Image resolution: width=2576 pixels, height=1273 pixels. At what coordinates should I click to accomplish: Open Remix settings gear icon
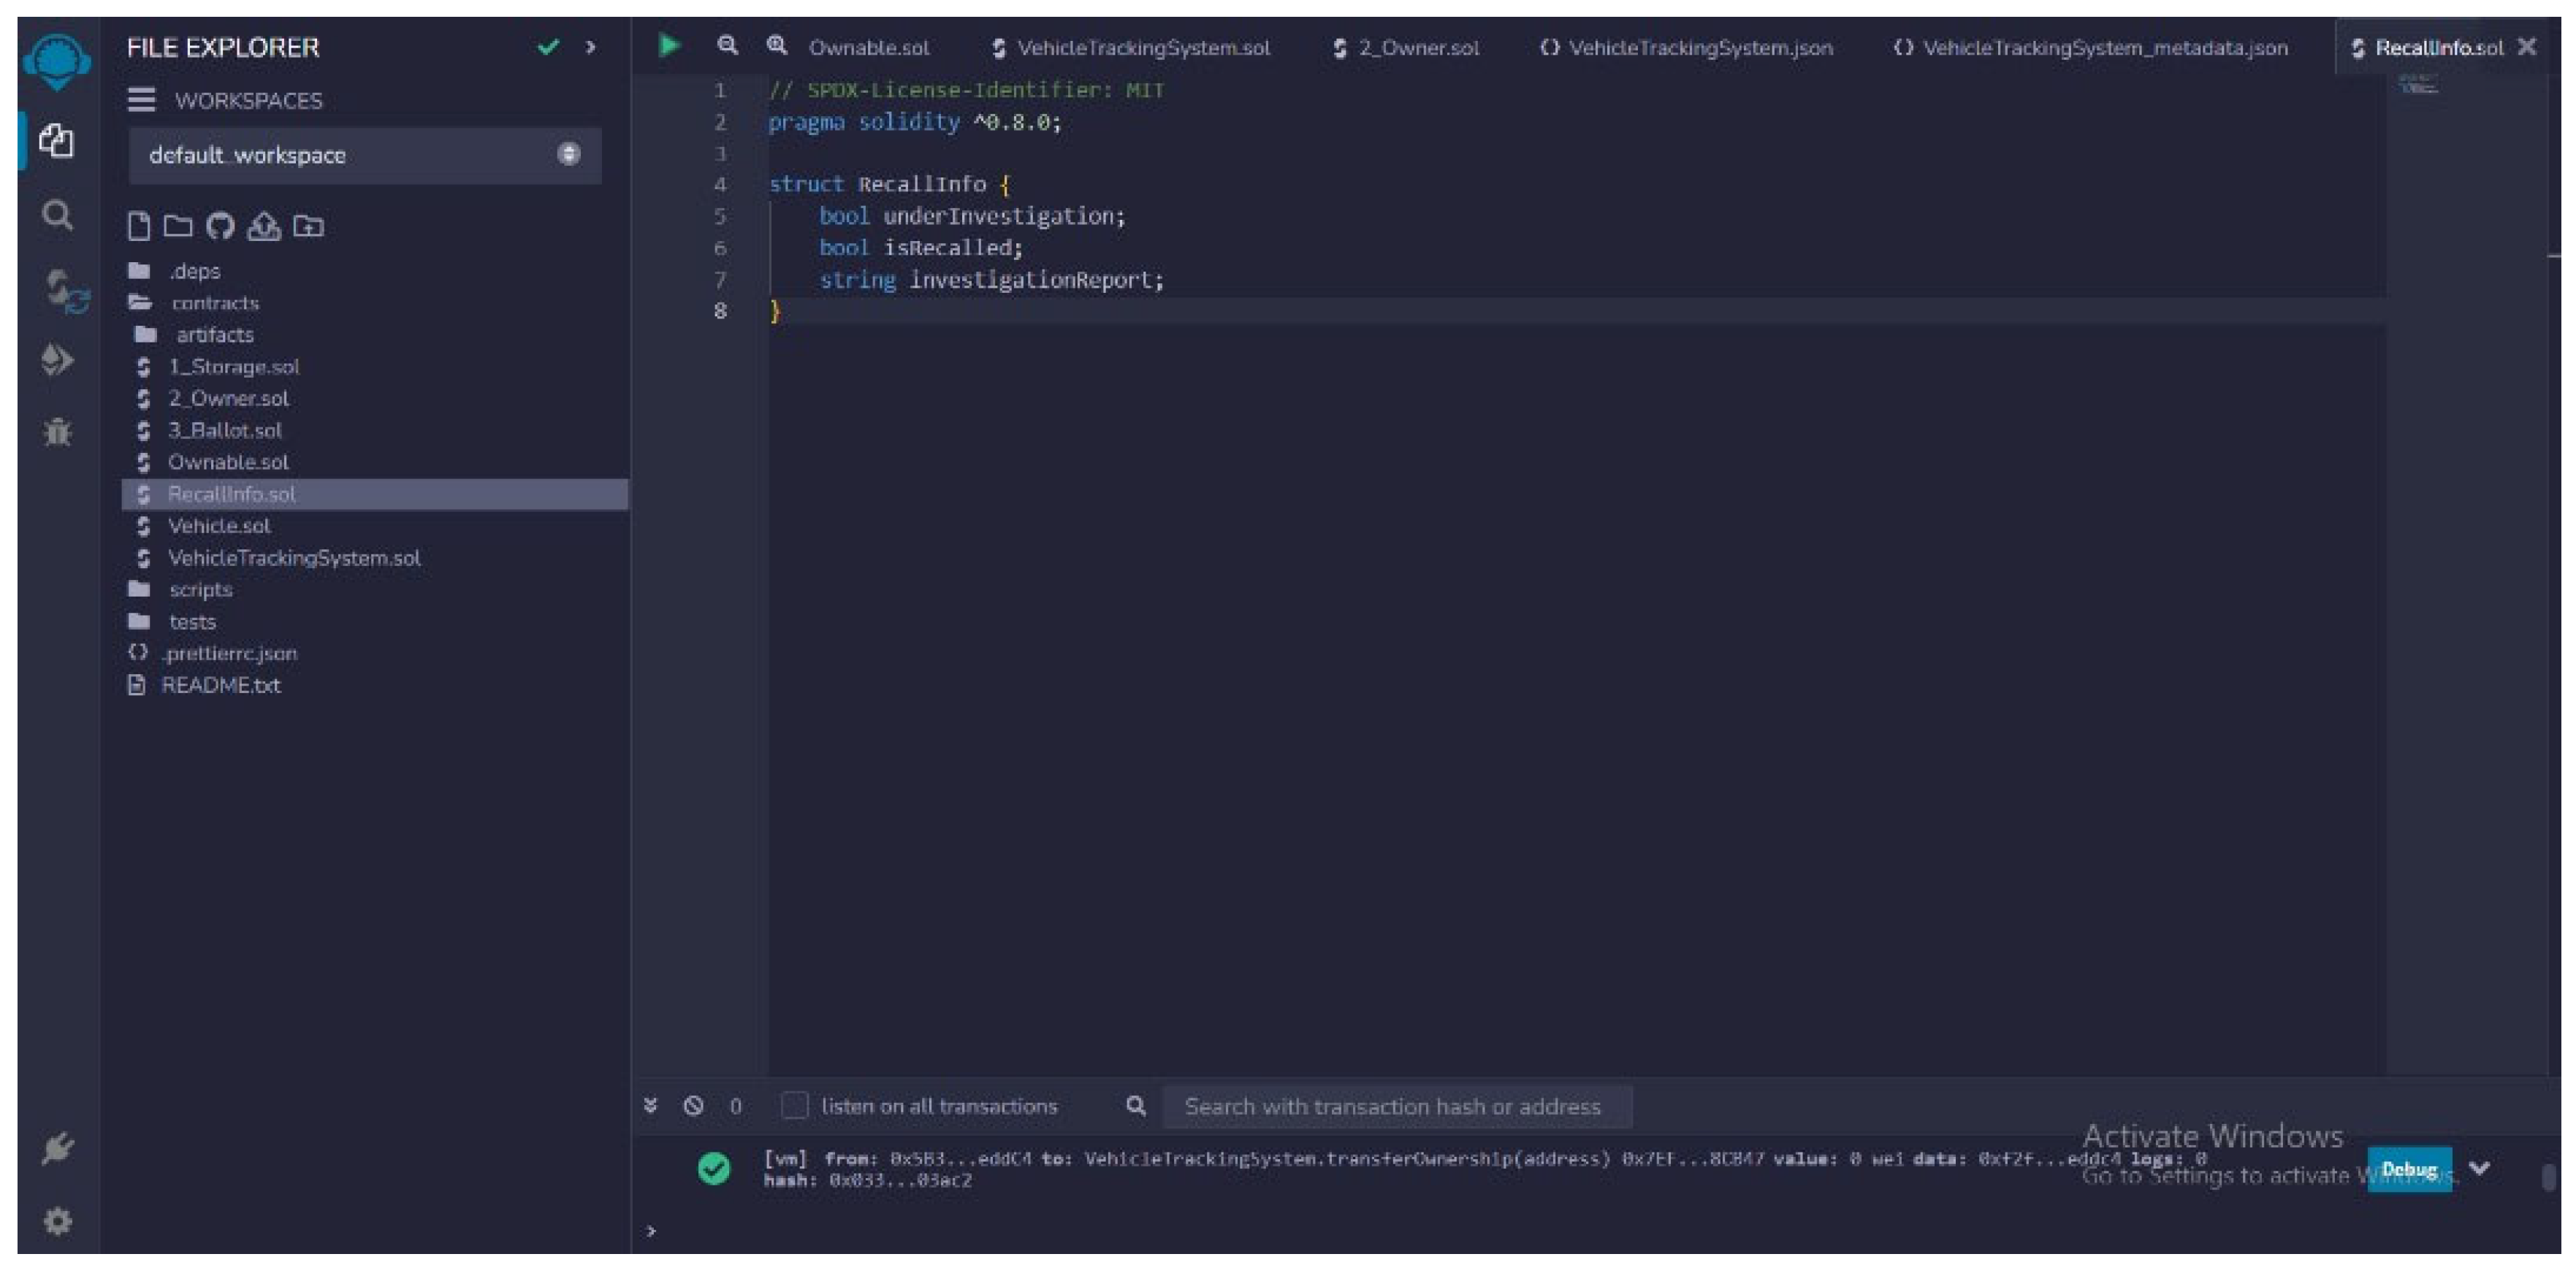click(57, 1221)
